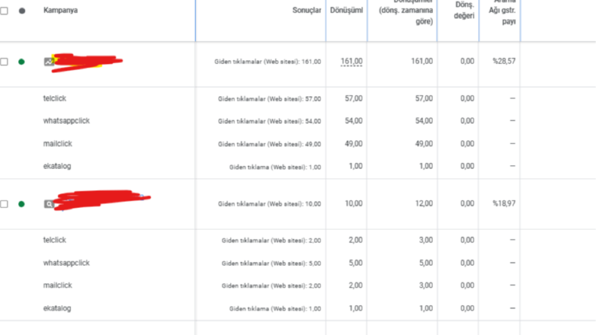This screenshot has height=335, width=596.
Task: Select the %18,97 impression share cell
Action: pos(504,204)
